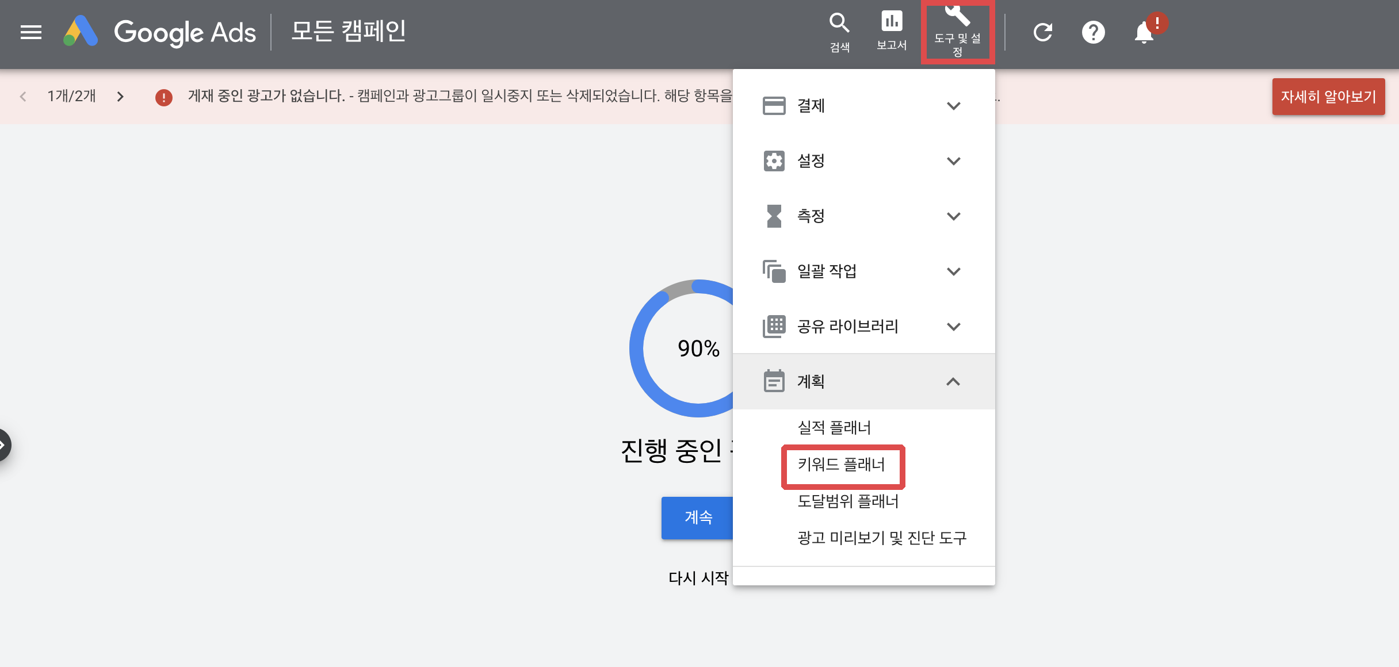The image size is (1399, 667).
Task: Go to next alert notification arrow
Action: [120, 97]
